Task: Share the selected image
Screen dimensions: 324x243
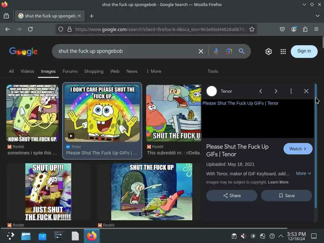Action: [x=232, y=196]
